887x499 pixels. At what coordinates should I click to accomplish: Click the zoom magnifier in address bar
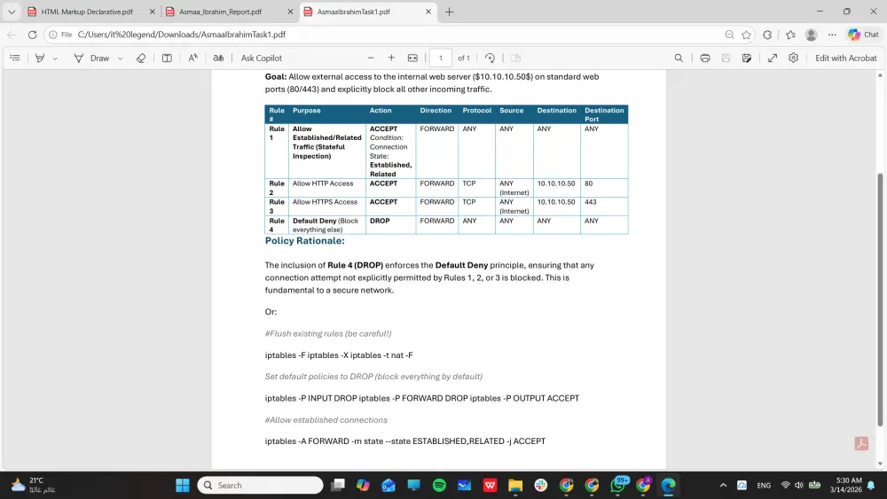point(730,35)
